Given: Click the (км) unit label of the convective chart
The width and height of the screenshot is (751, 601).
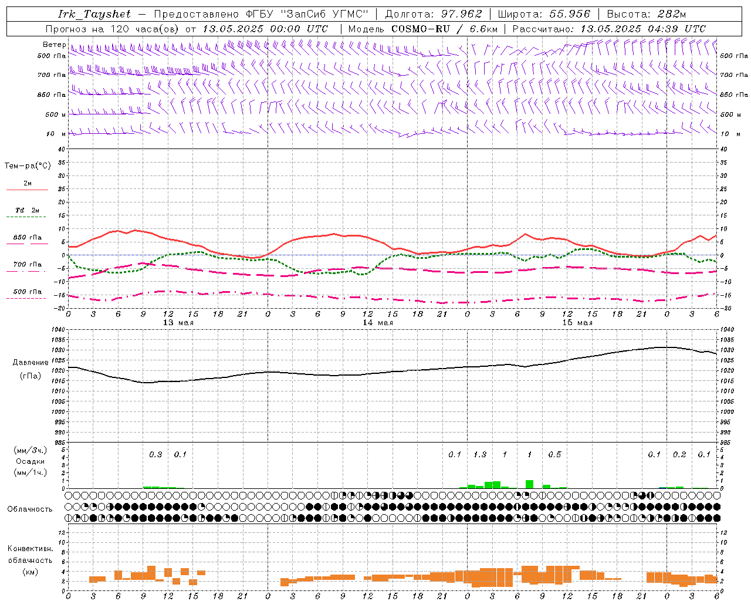Looking at the screenshot, I should pyautogui.click(x=30, y=572).
